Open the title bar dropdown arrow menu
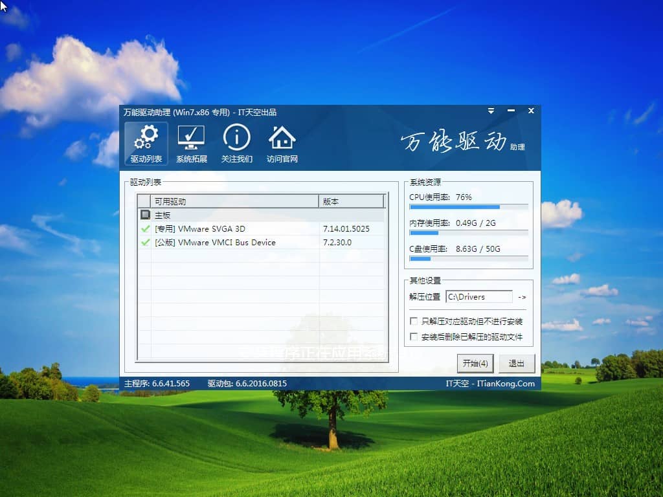This screenshot has width=663, height=497. coord(491,111)
